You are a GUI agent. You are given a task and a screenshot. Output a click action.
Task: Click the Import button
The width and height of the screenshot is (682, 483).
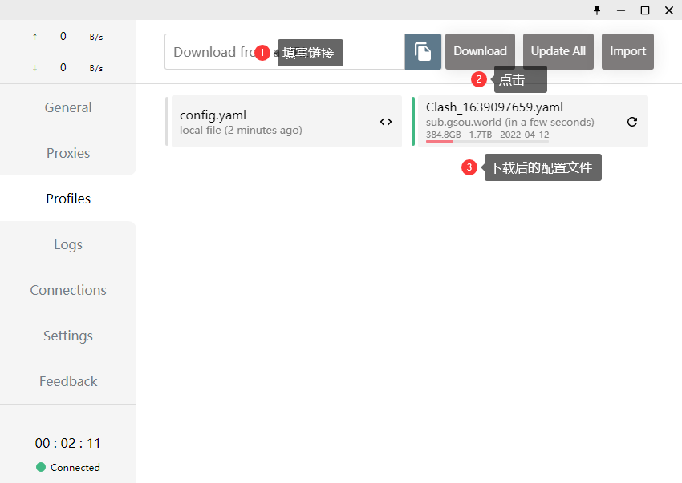coord(627,51)
